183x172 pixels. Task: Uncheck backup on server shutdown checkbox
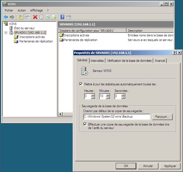tap(85, 124)
